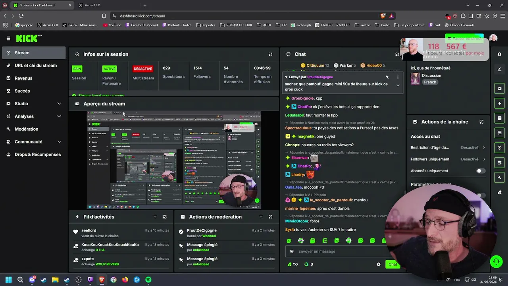Toggle wrench moderation icon in right toolbar
Screen dimensions: 508x286
pos(499,177)
